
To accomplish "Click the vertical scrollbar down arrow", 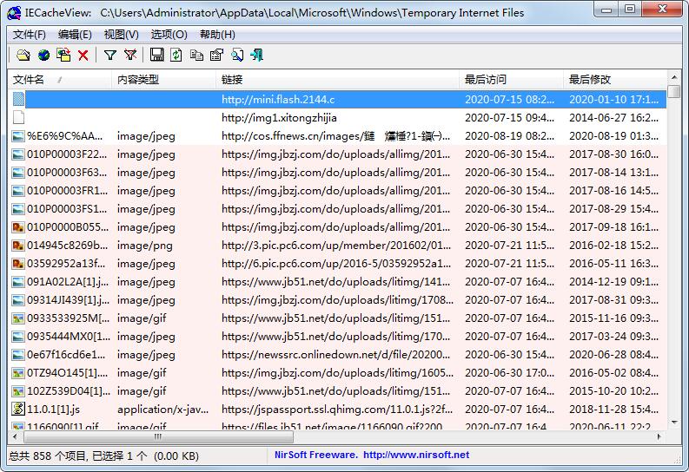I will point(674,423).
